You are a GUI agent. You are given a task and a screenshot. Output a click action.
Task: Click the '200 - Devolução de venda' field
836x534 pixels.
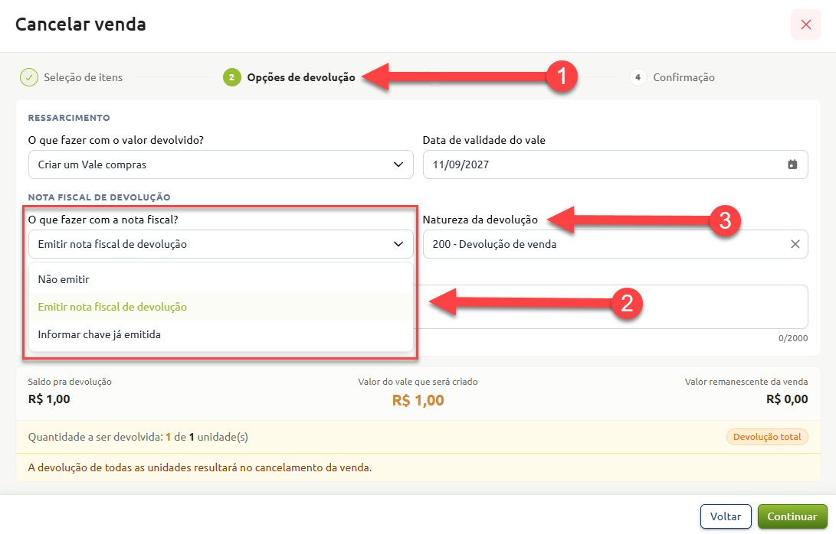615,244
